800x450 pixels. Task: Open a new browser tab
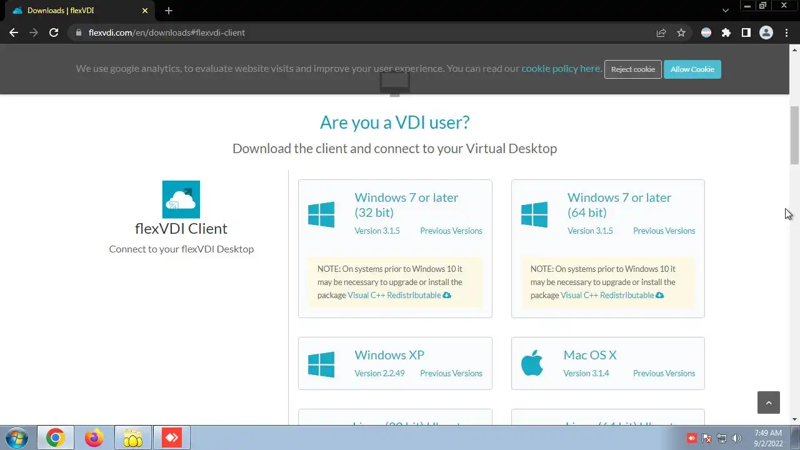click(x=169, y=11)
